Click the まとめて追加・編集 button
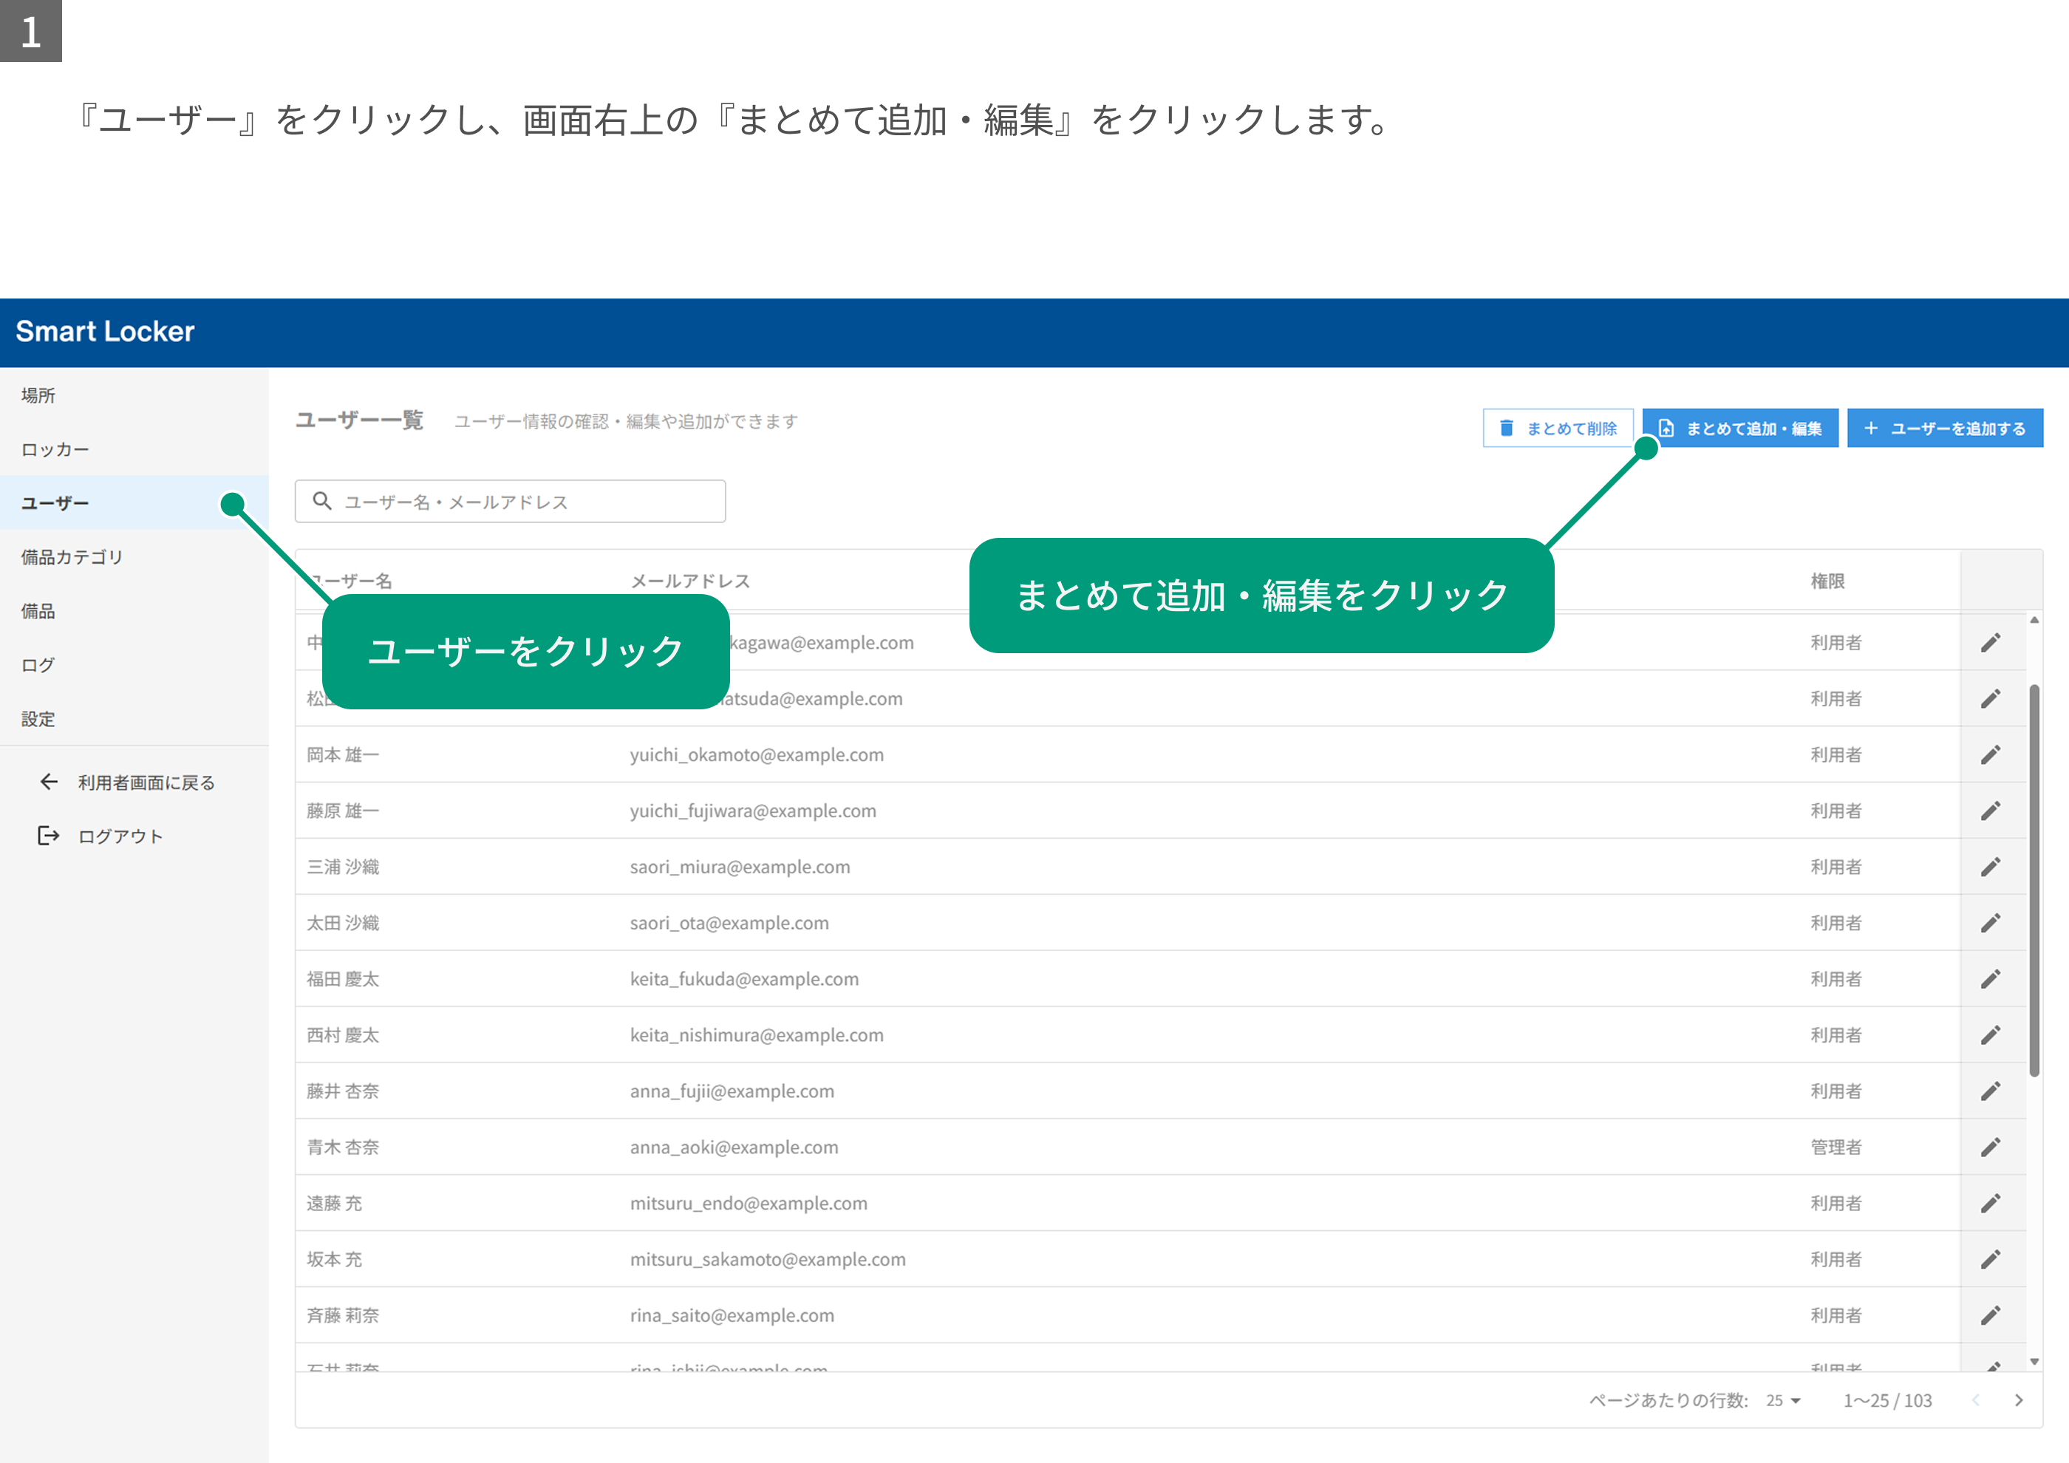Screen dimensions: 2069x1463 pos(1740,428)
